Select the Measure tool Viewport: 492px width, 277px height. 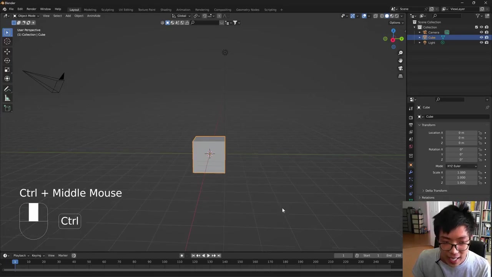pos(7,98)
